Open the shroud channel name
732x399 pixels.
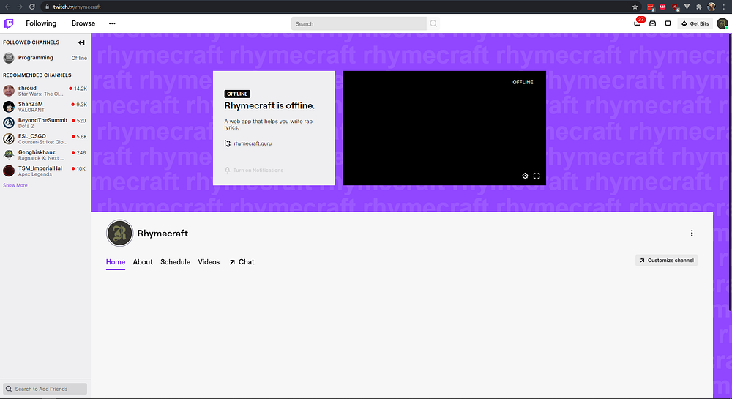point(27,88)
